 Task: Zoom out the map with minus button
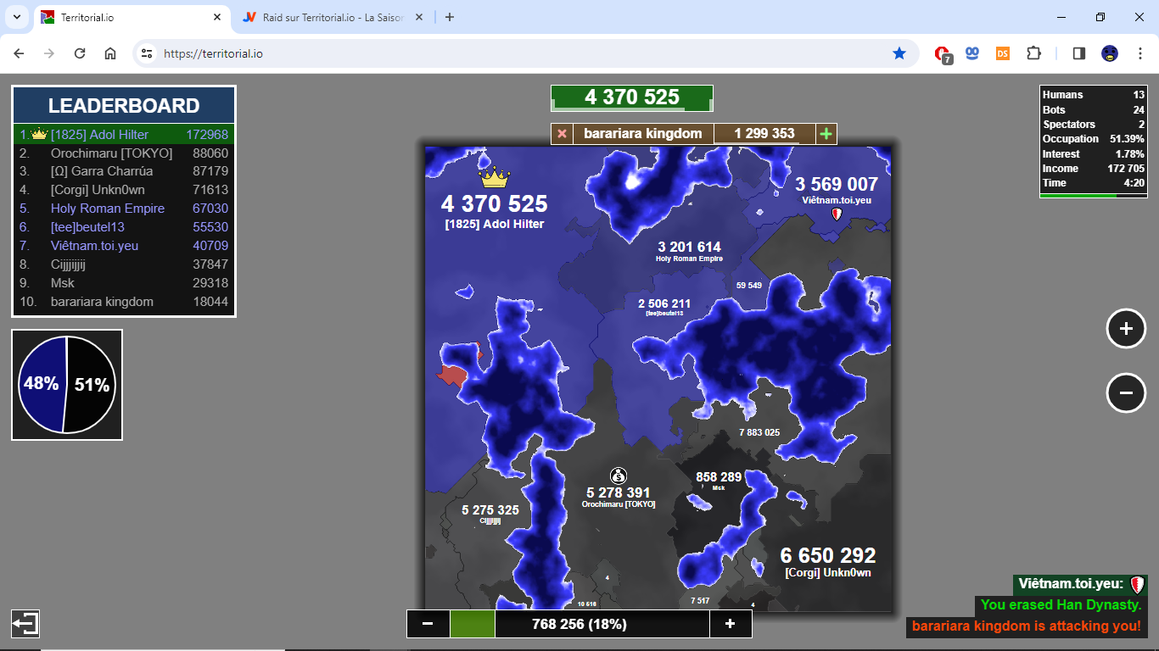tap(1126, 392)
